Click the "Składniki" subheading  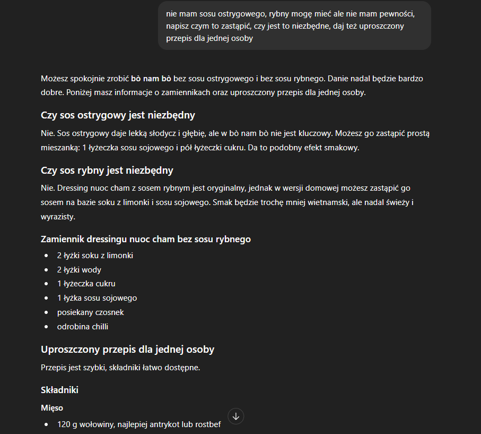click(59, 390)
